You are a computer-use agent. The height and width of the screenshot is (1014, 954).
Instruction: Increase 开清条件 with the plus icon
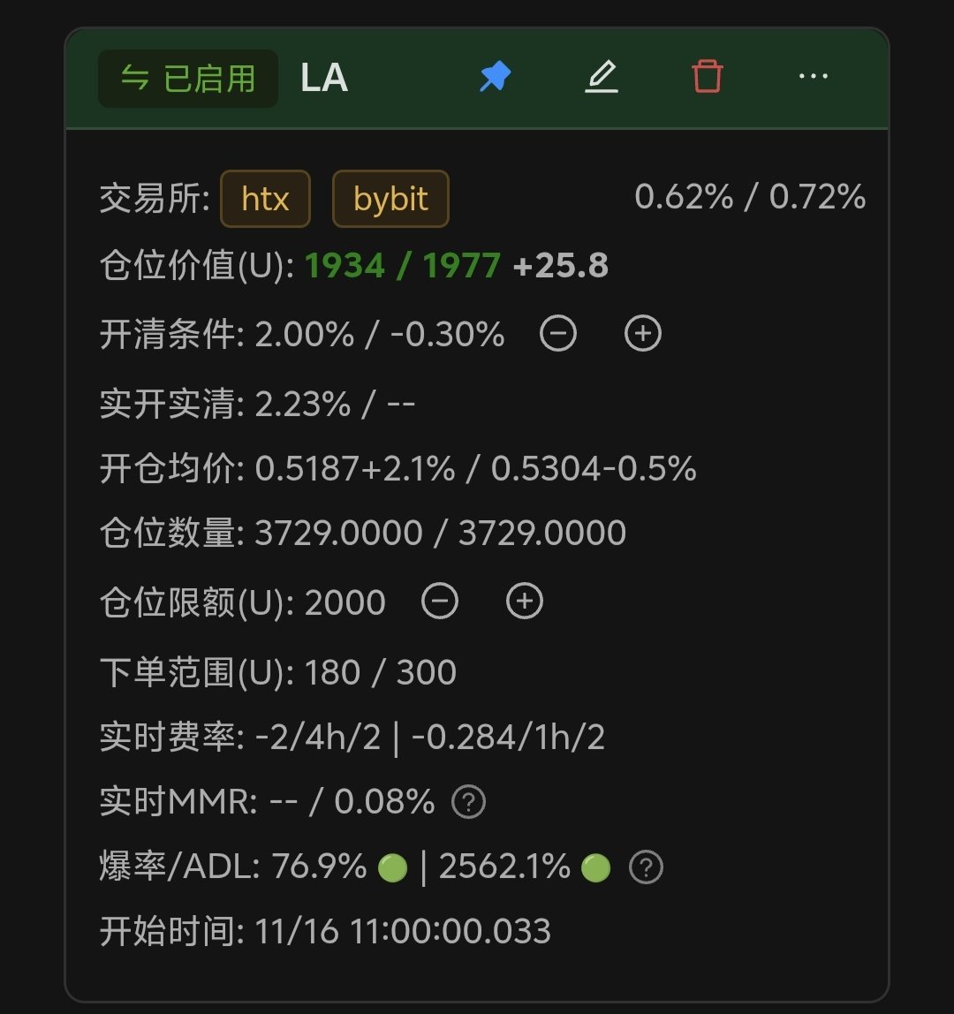tap(643, 334)
